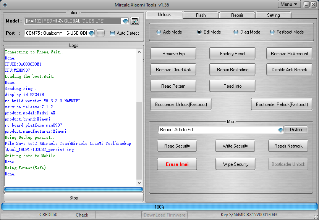319x220 pixels.
Task: Open the Menu dropdown in title bar
Action: [289, 4]
